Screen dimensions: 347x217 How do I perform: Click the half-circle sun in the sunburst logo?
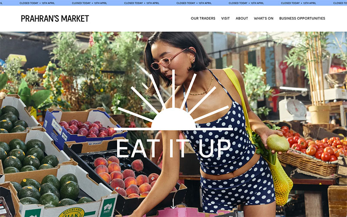(x=173, y=118)
